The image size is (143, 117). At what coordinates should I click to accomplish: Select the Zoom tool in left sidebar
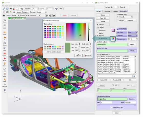coord(5,21)
